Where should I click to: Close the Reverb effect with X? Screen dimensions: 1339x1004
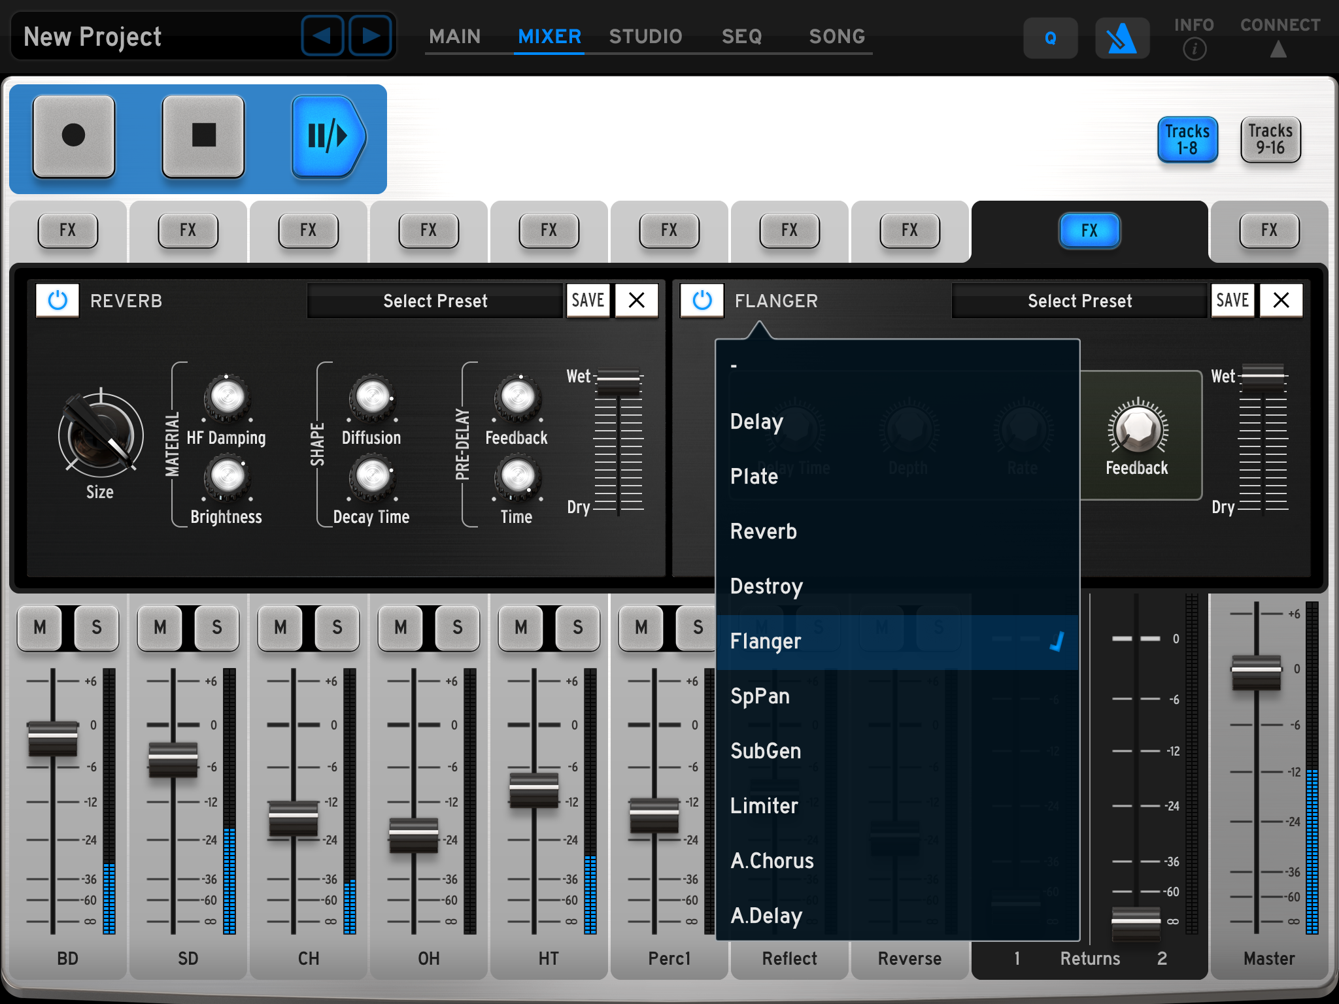click(636, 301)
